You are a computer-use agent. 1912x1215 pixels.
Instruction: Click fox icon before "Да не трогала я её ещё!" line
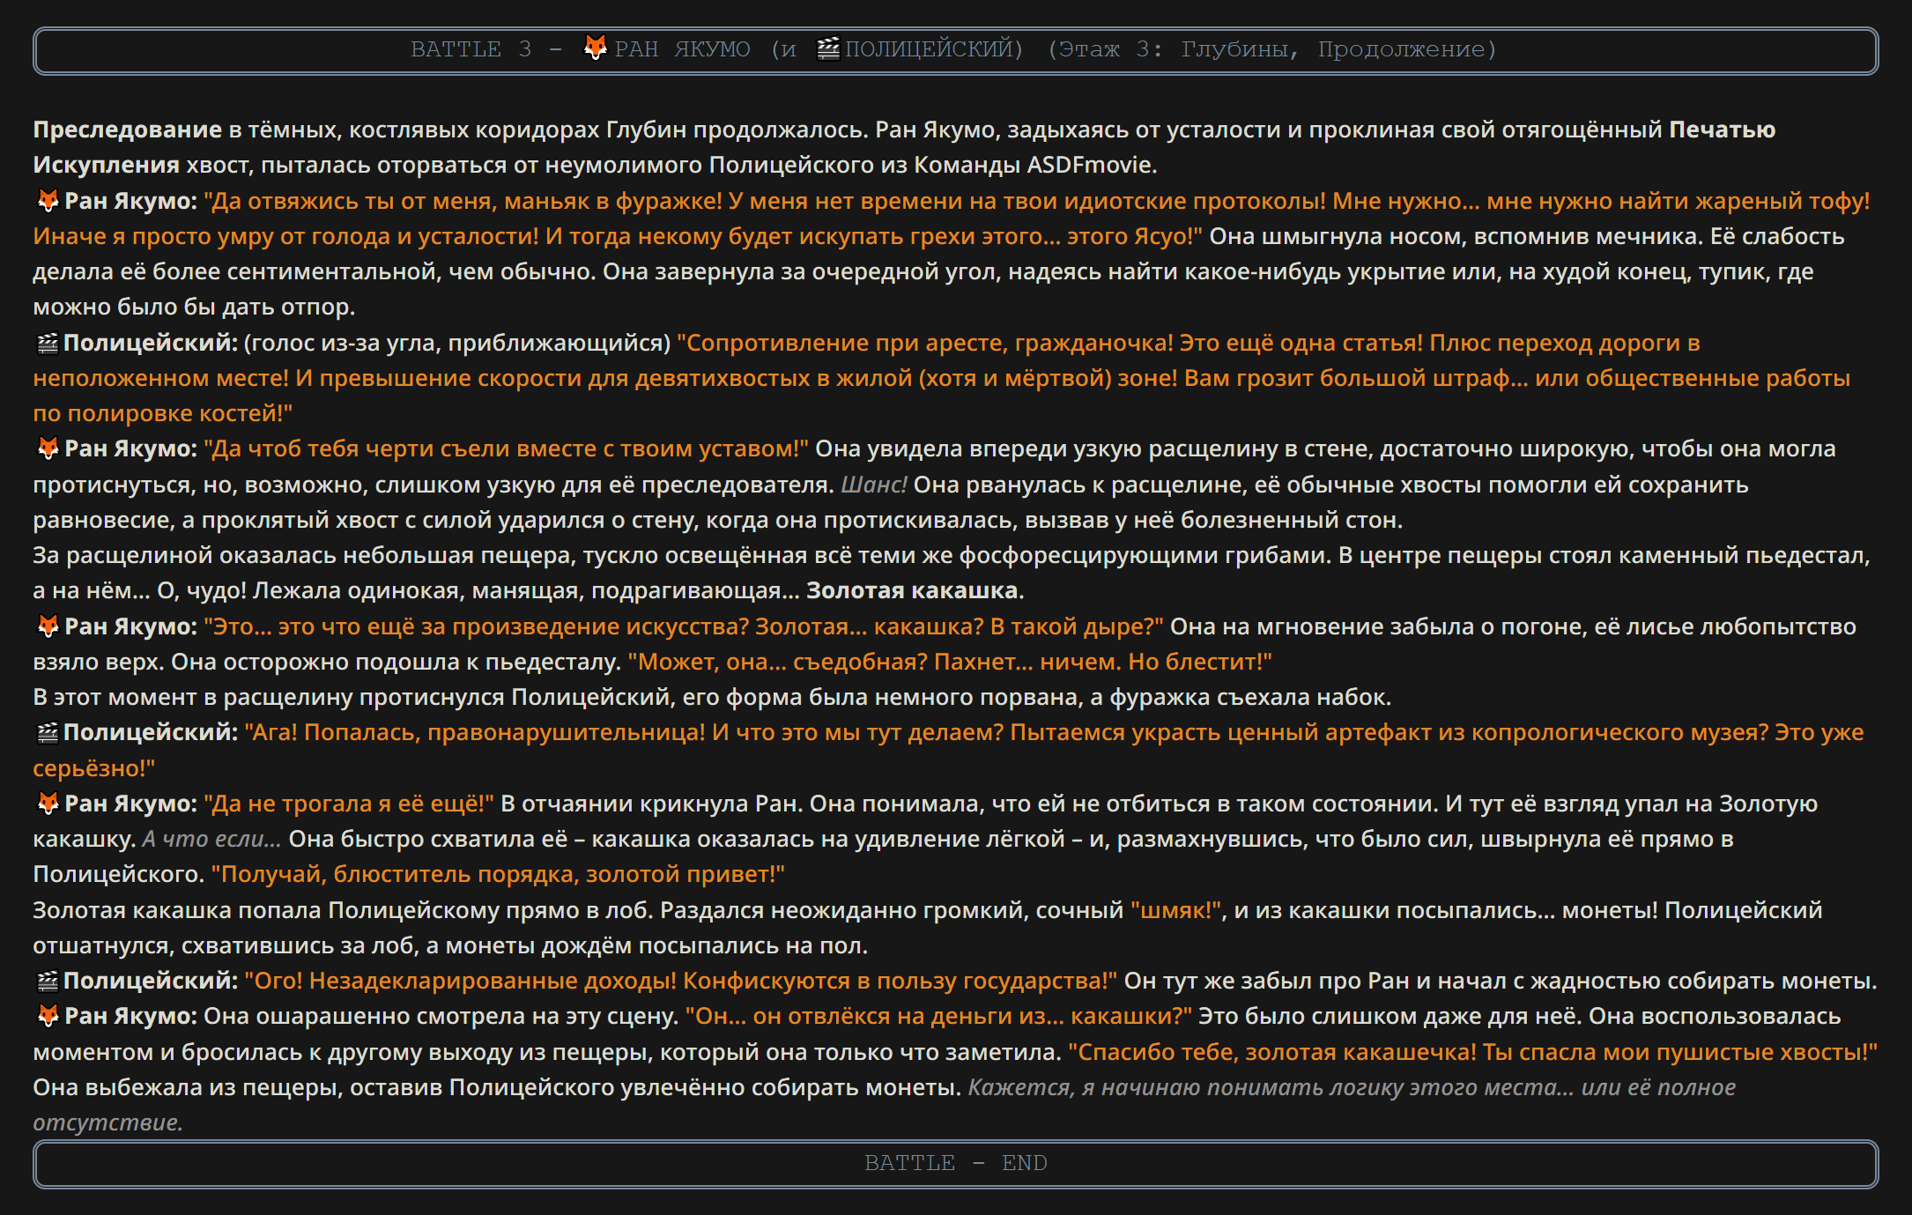tap(48, 804)
